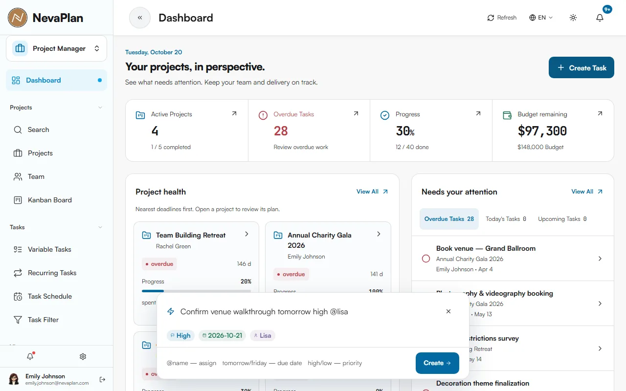Image resolution: width=626 pixels, height=391 pixels.
Task: Open the sidebar footer notification bell
Action: click(x=30, y=356)
